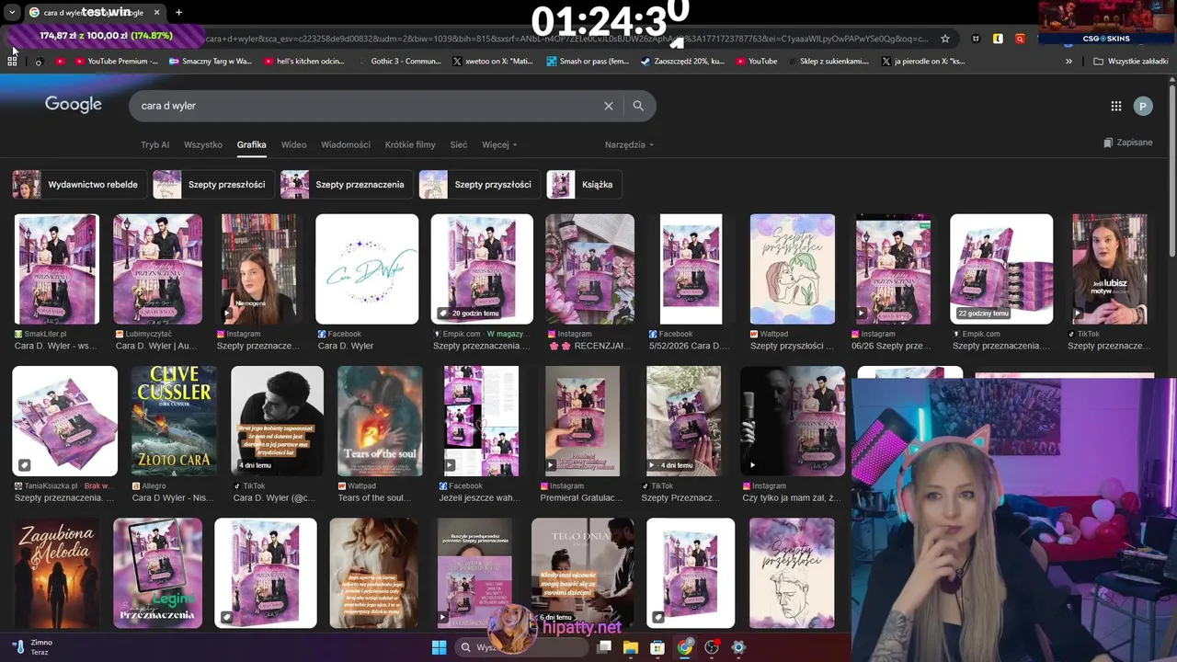Open Task View from the taskbar
Screen dimensions: 1177x662
click(604, 647)
